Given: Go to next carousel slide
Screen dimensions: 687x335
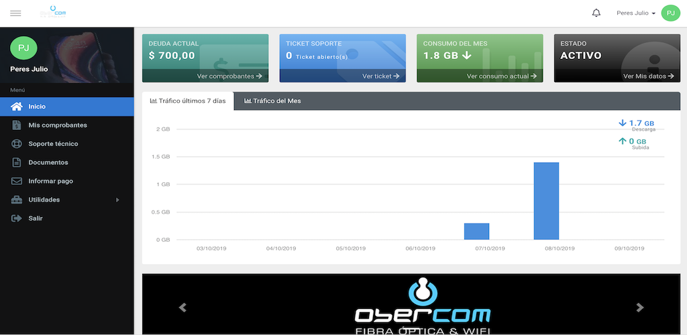Looking at the screenshot, I should [640, 308].
